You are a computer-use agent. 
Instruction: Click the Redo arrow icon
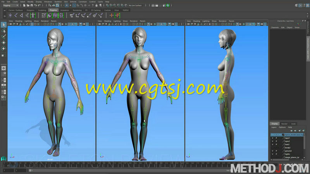(39, 5)
